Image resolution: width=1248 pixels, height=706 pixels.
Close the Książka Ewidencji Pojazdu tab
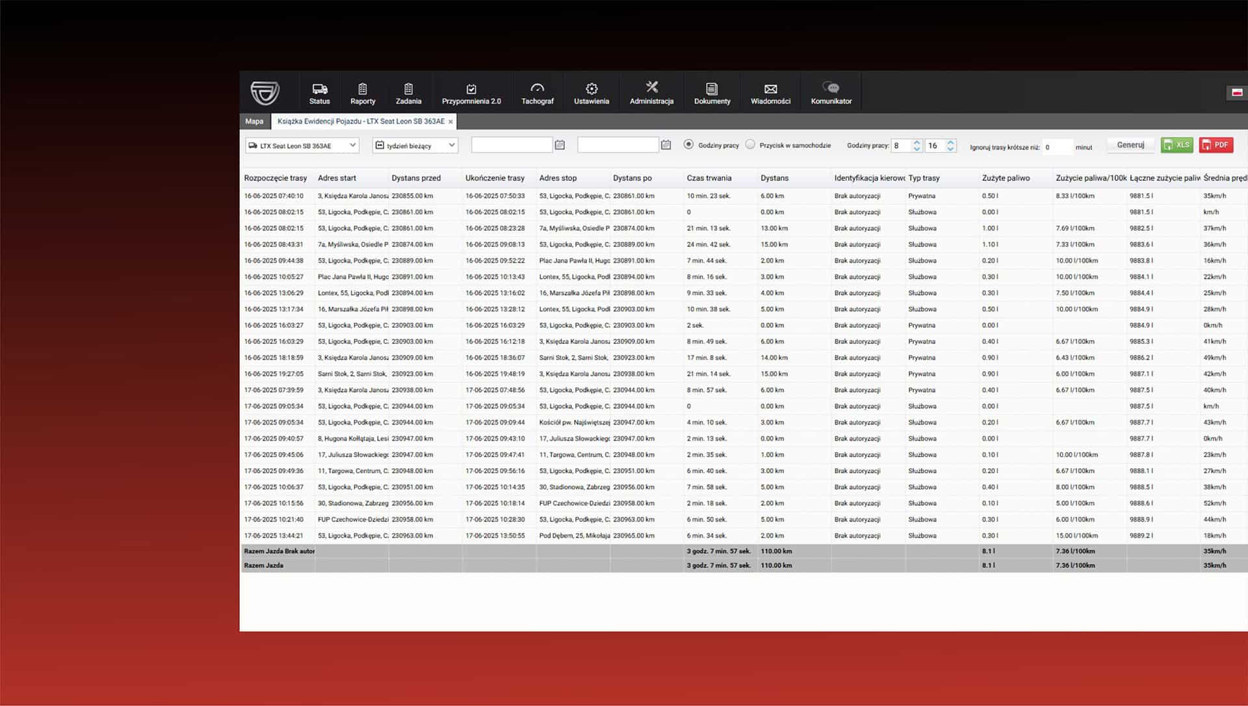[x=450, y=122]
